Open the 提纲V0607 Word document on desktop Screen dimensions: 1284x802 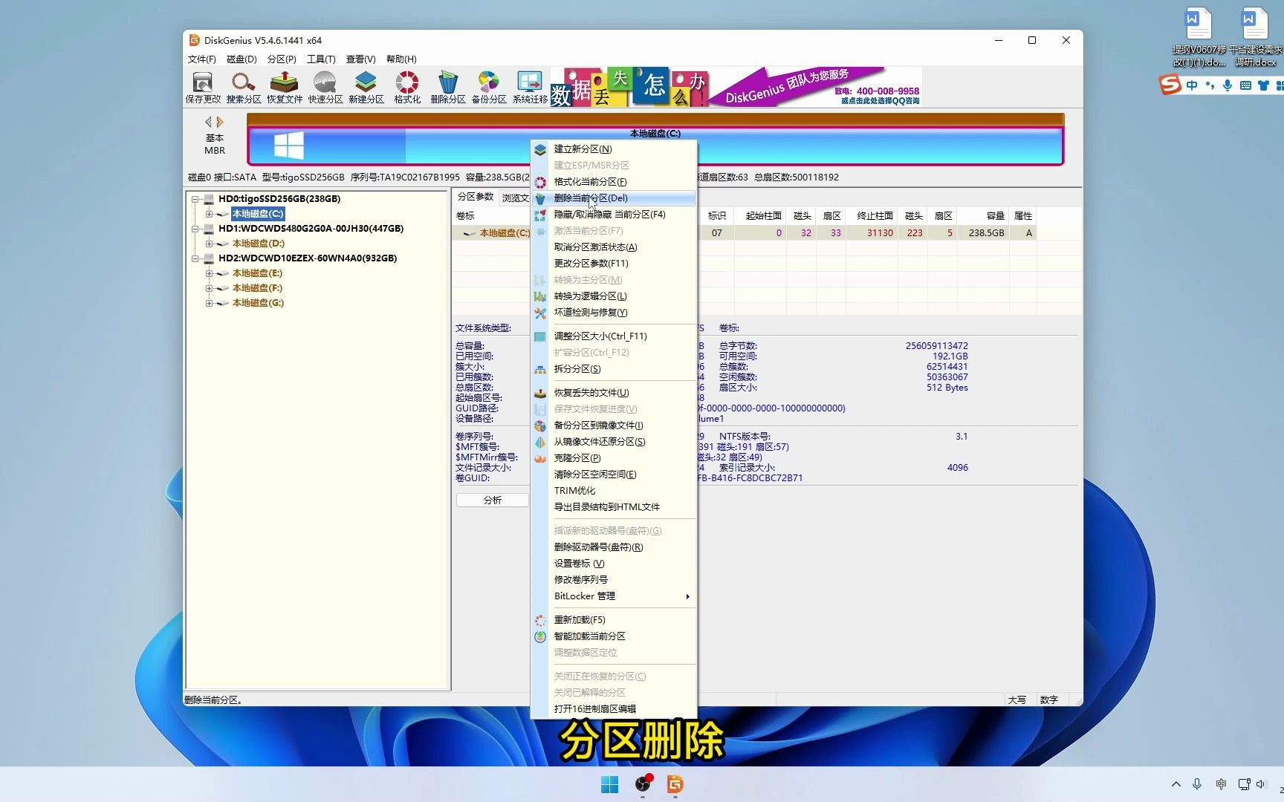click(1199, 37)
